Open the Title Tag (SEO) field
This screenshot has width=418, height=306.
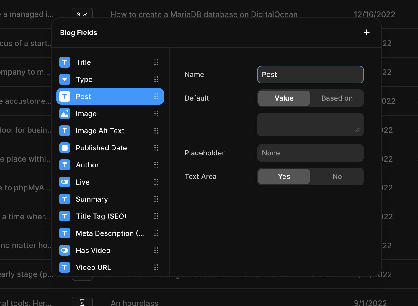tap(101, 216)
